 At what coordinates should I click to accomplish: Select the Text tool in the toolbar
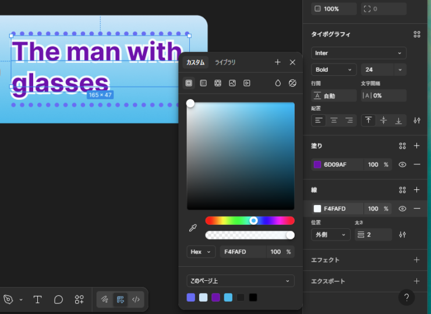[37, 299]
